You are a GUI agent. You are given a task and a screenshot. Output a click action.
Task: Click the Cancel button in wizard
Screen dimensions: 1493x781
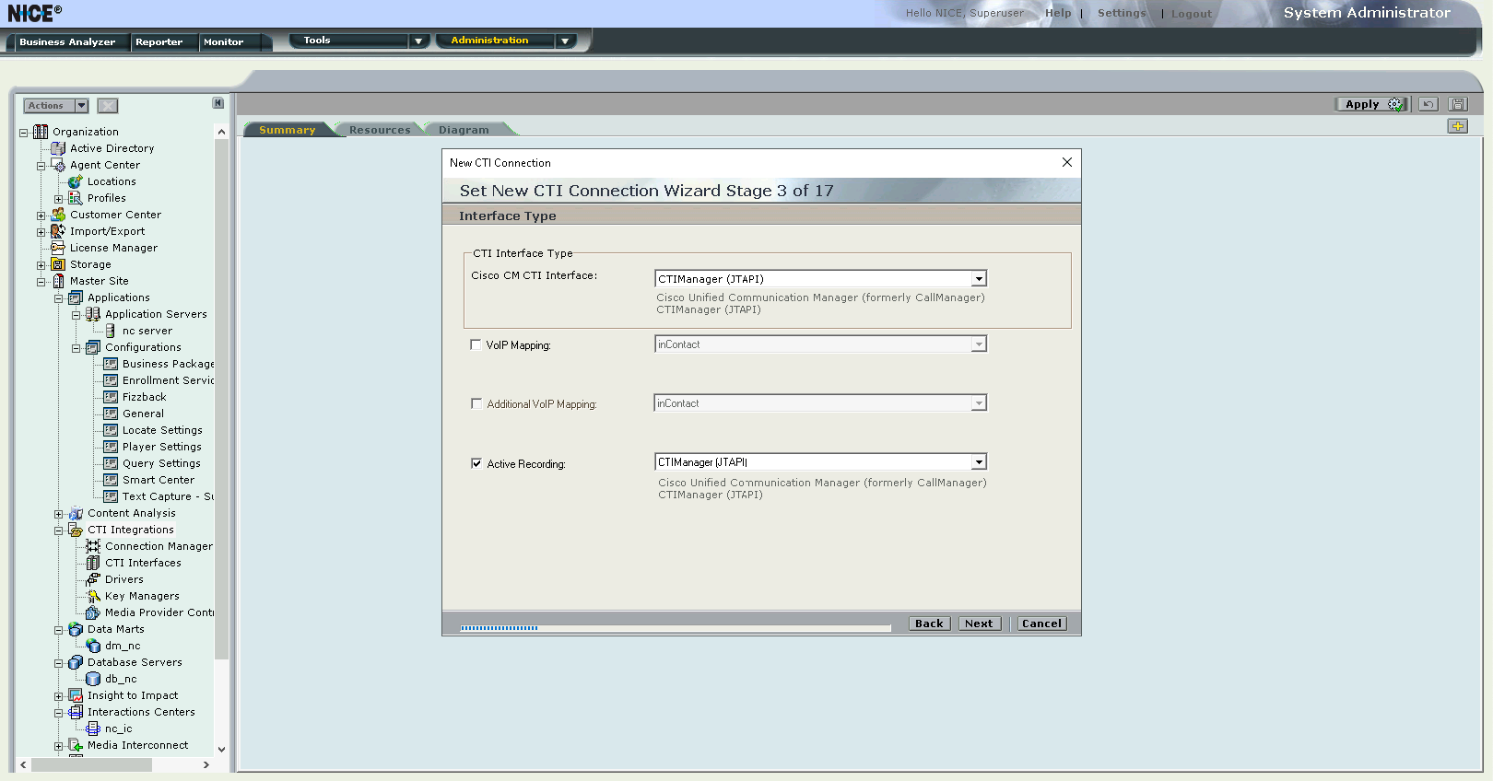[x=1041, y=624]
